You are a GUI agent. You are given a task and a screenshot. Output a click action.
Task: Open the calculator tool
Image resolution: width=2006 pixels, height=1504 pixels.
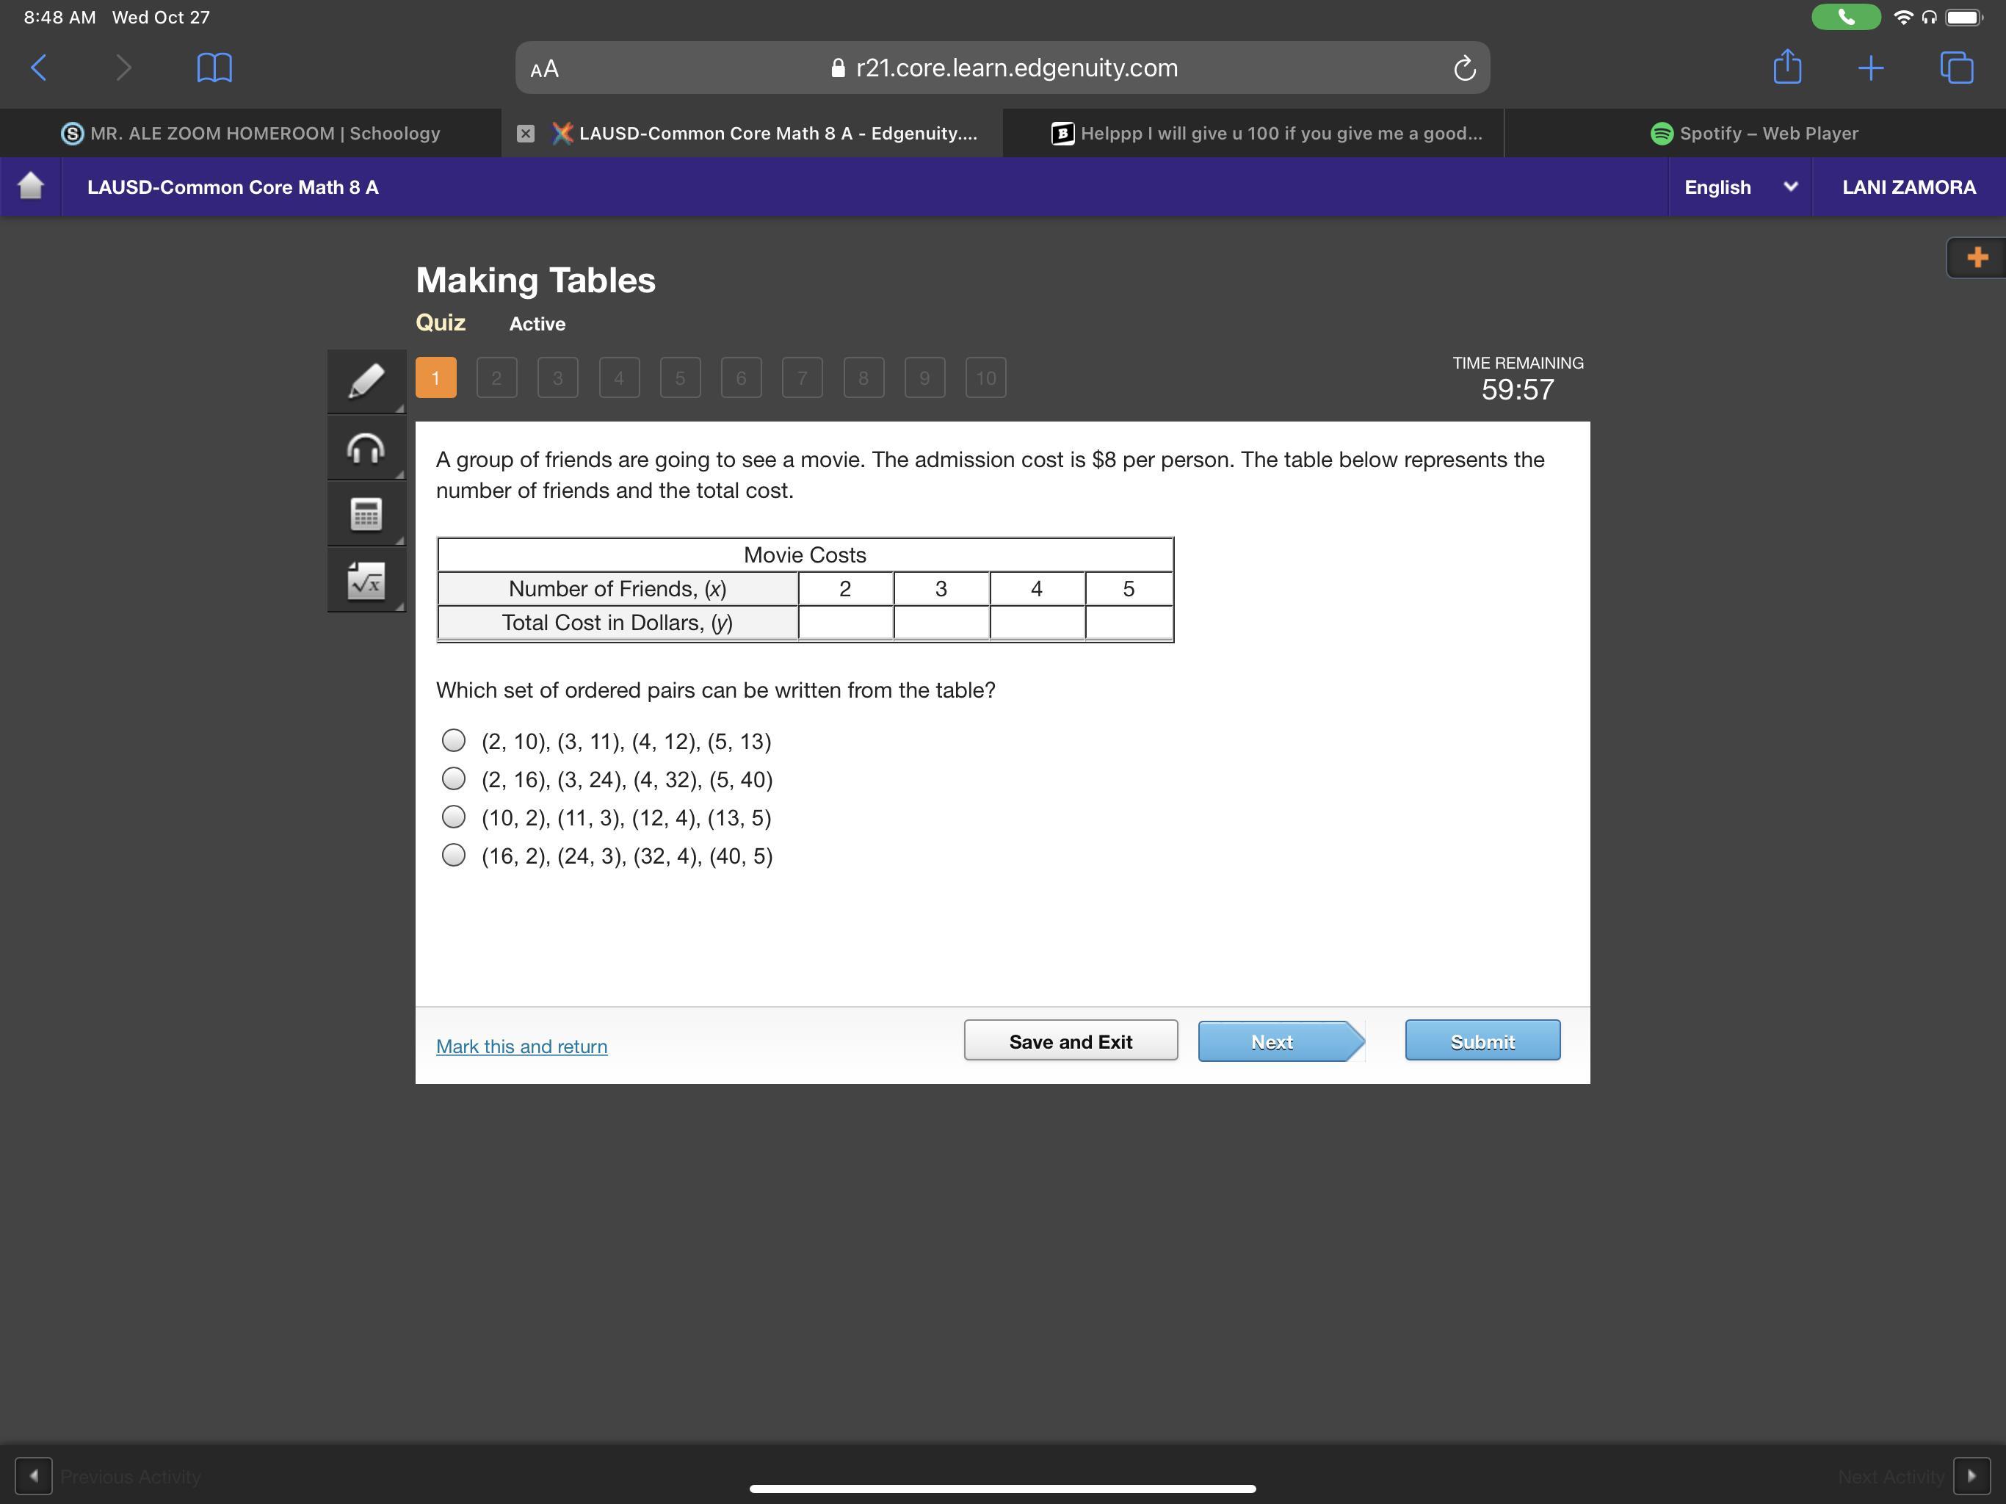(x=366, y=514)
